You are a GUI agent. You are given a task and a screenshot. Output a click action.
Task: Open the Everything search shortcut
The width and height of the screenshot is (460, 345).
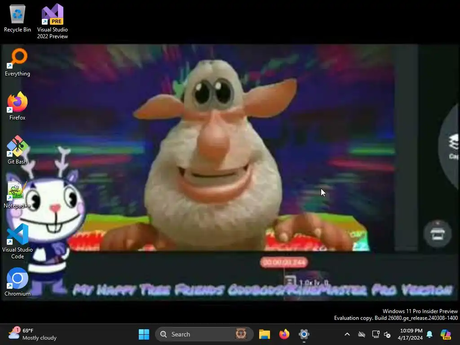click(x=18, y=62)
